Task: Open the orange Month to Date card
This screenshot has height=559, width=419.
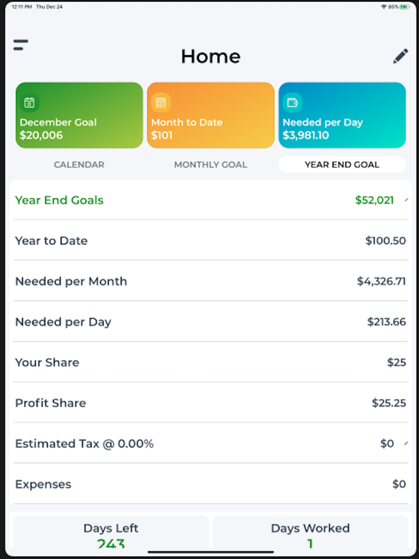Action: (x=211, y=115)
